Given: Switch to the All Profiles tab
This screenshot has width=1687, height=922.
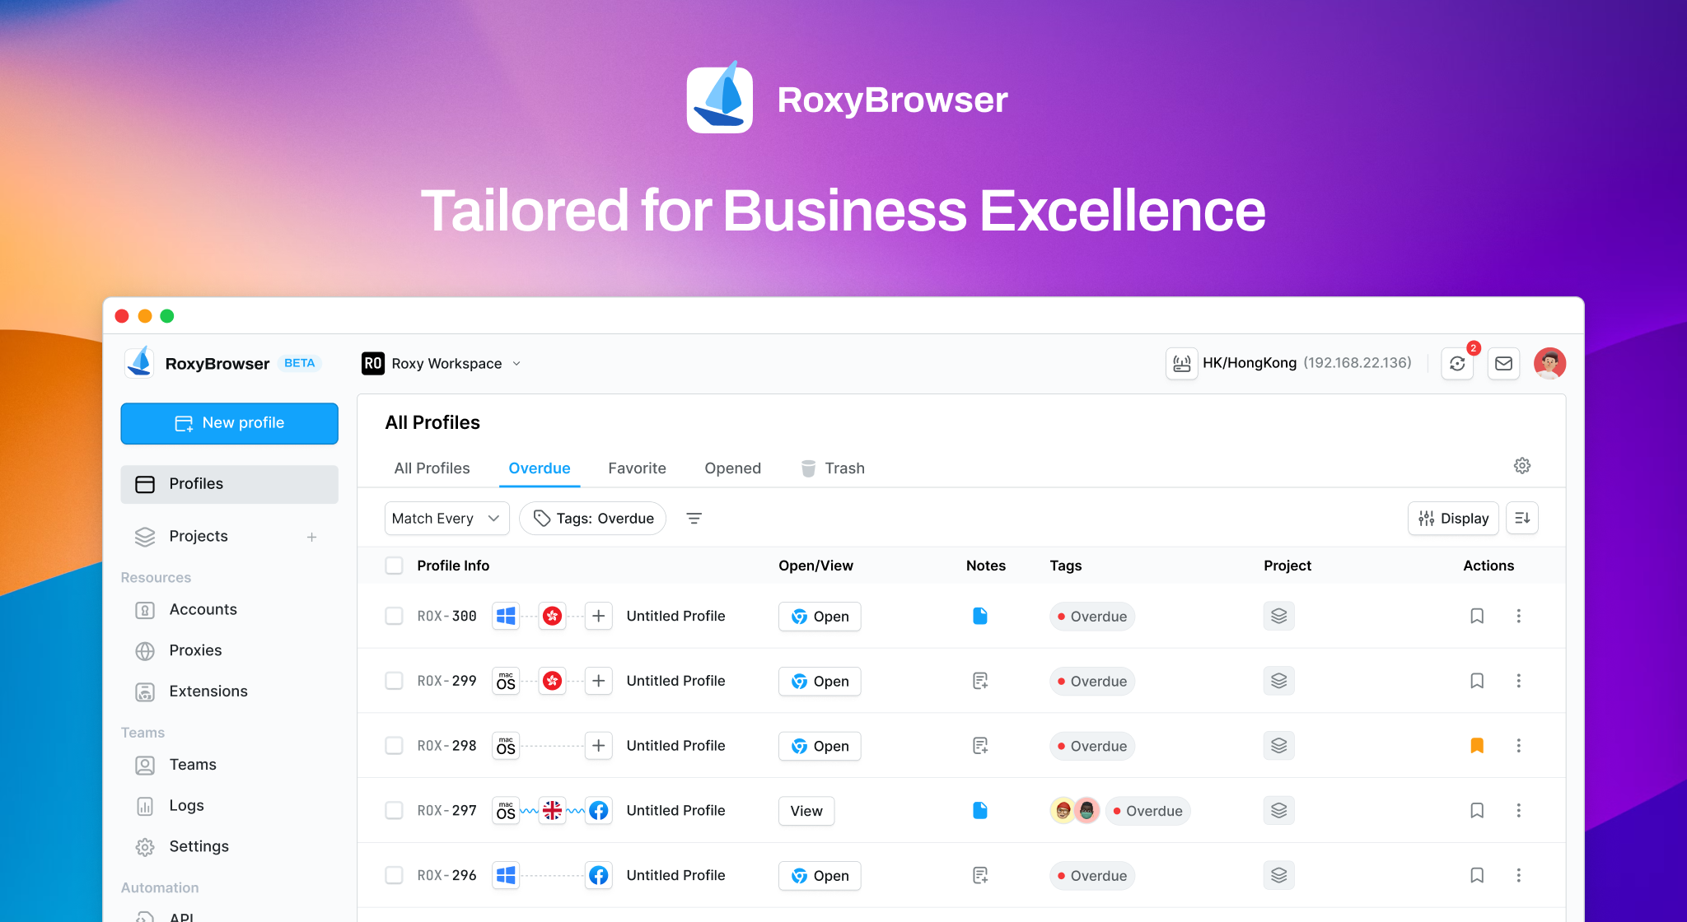Looking at the screenshot, I should point(432,468).
